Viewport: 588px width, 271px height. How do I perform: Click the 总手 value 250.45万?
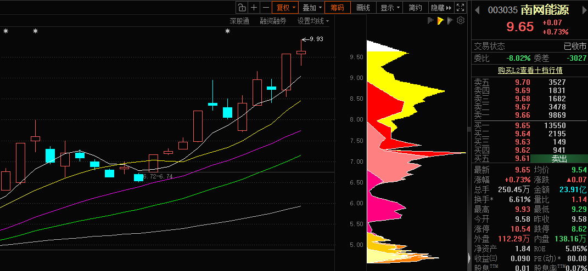(x=514, y=189)
